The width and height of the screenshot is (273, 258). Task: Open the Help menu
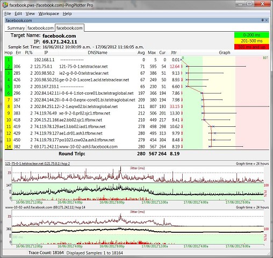tap(67, 13)
